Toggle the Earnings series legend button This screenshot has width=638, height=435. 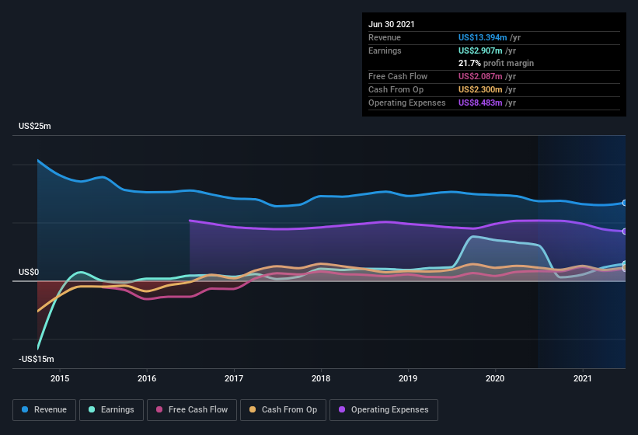coord(111,410)
